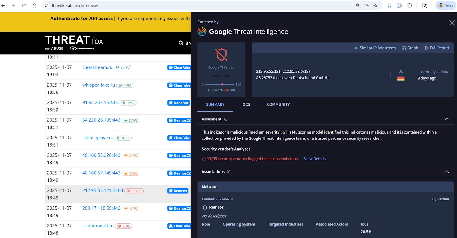
Task: Collapse the Assesment section
Action: [x=447, y=119]
